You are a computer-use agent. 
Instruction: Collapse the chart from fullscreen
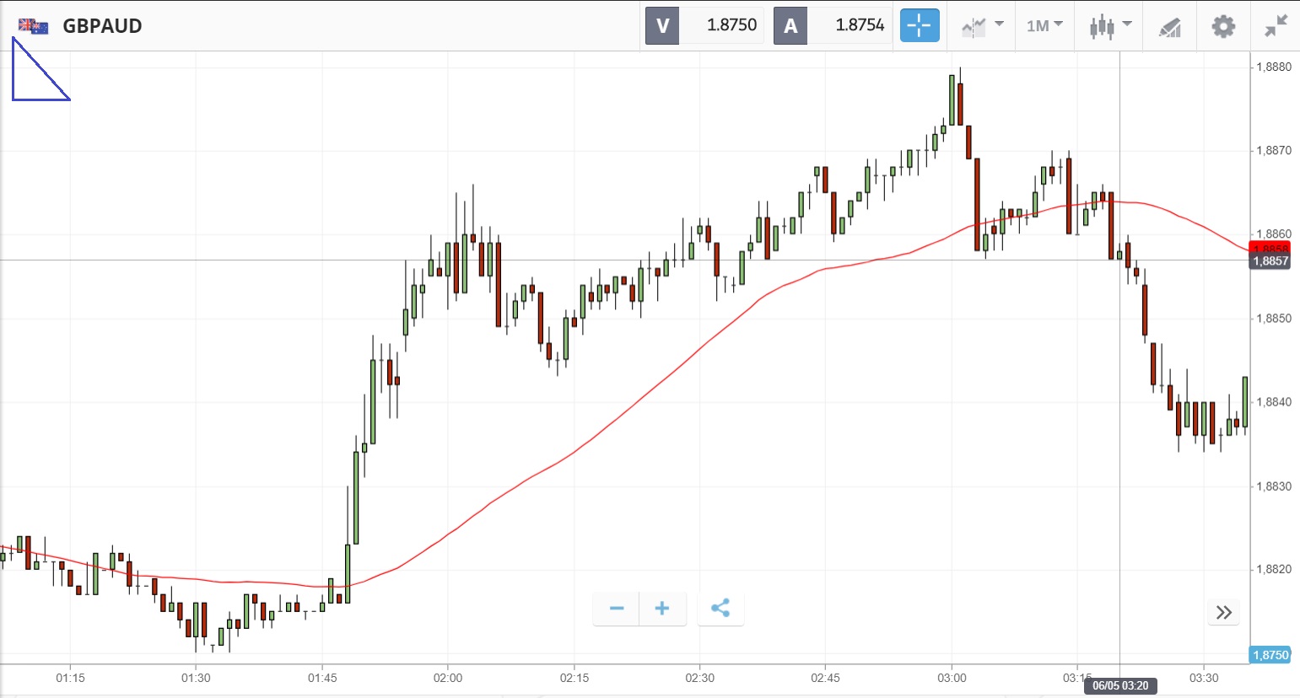click(1276, 26)
